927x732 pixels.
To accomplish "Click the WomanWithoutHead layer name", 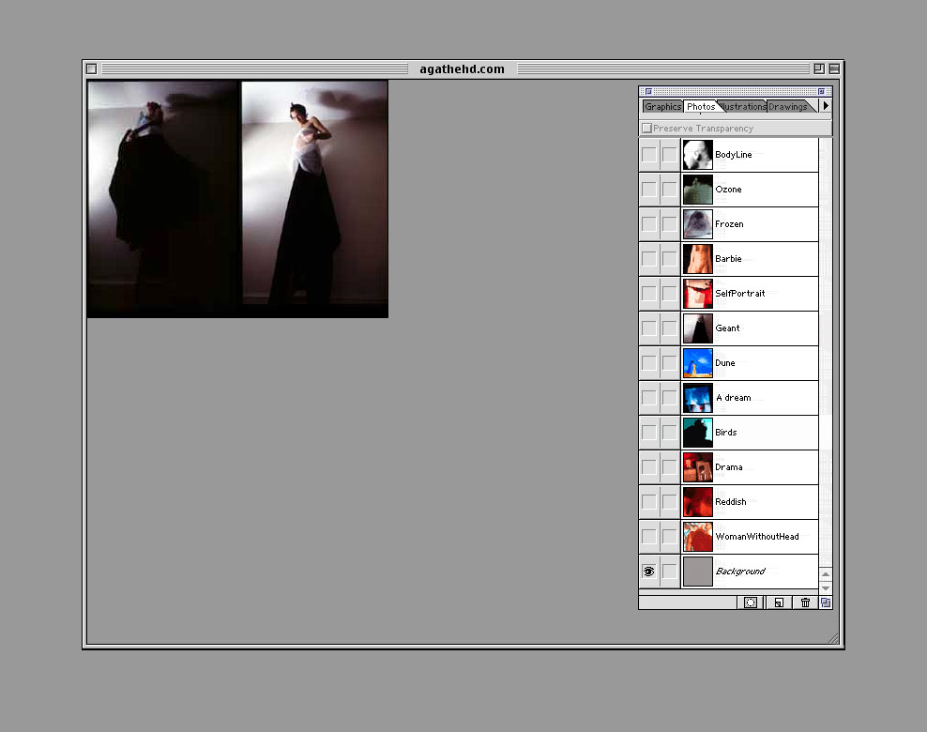I will pyautogui.click(x=757, y=536).
